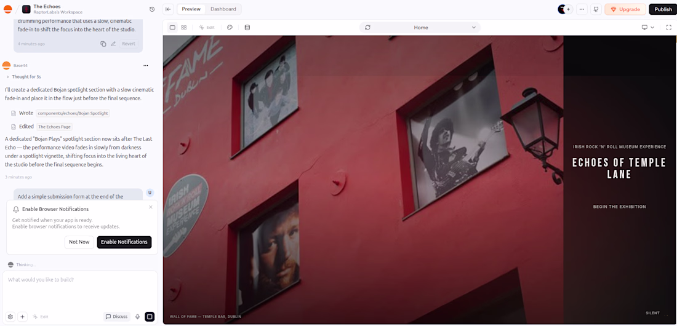Open the device view dropdown
This screenshot has height=326, width=677.
(647, 27)
